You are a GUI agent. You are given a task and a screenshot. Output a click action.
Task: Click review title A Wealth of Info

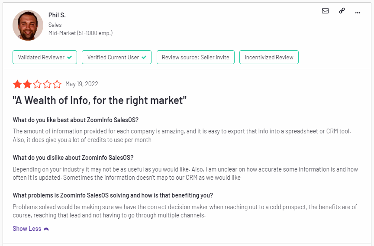coord(100,100)
